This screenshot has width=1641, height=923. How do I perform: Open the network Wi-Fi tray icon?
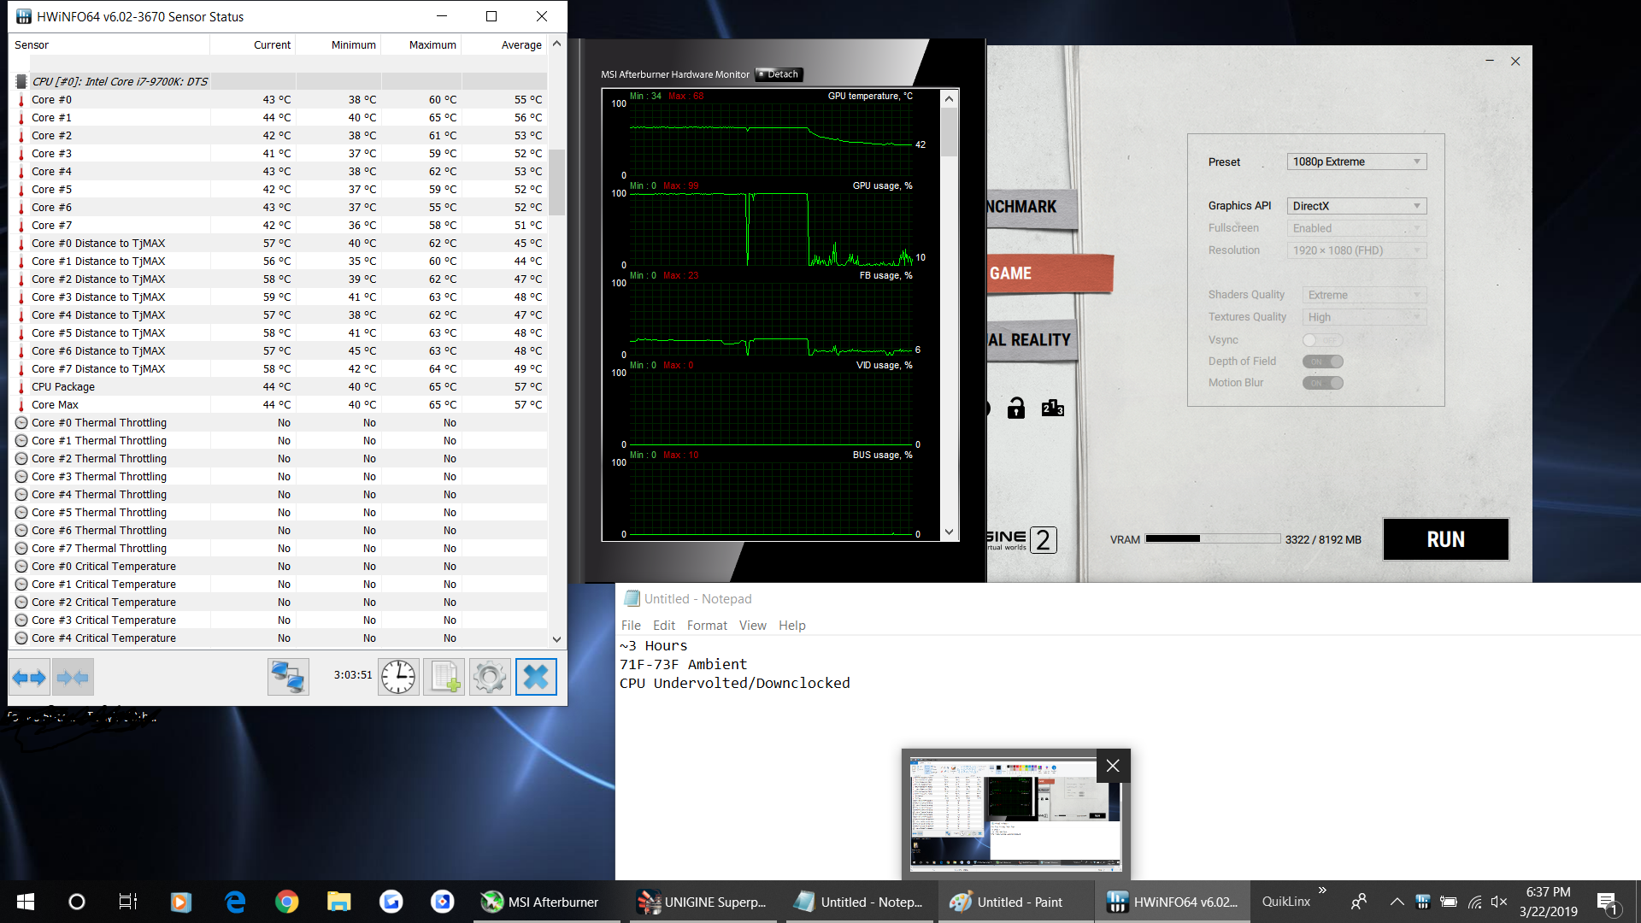pyautogui.click(x=1475, y=902)
